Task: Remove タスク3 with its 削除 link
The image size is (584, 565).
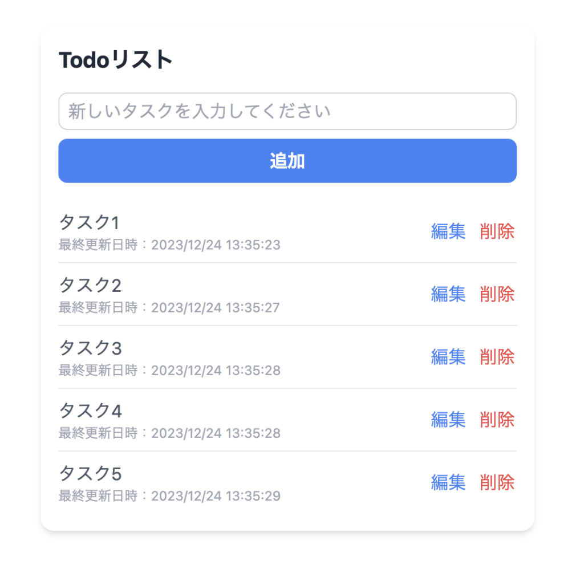Action: coord(497,357)
